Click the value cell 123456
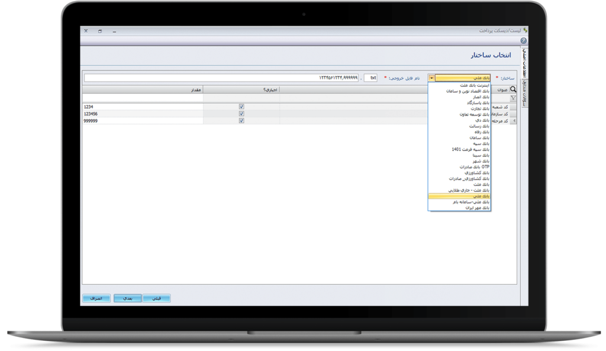This screenshot has width=606, height=351. pos(143,114)
